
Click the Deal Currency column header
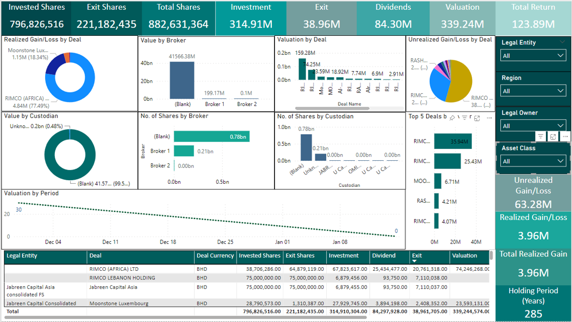click(215, 255)
